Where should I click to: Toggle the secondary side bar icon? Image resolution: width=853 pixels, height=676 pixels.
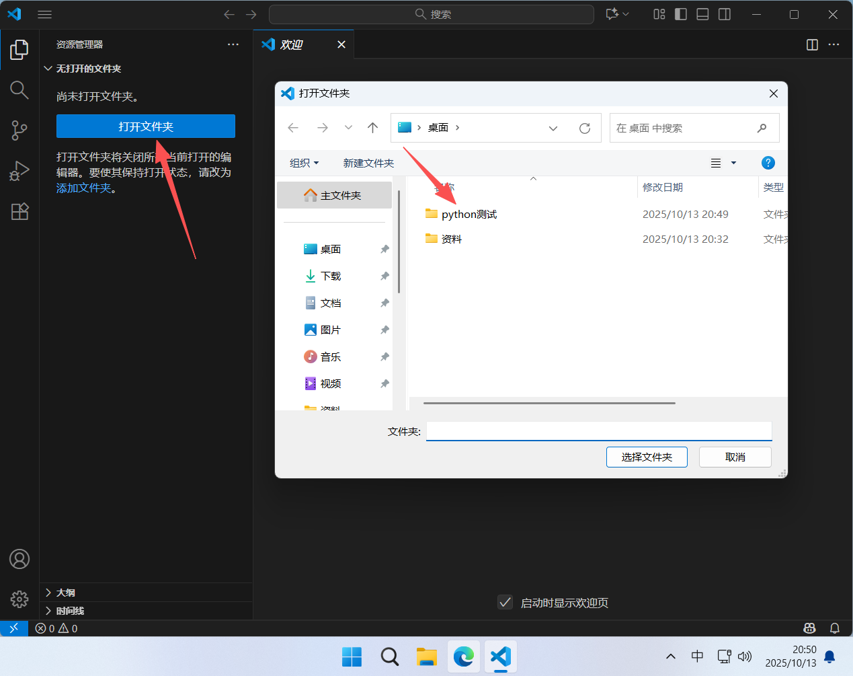[x=725, y=14]
